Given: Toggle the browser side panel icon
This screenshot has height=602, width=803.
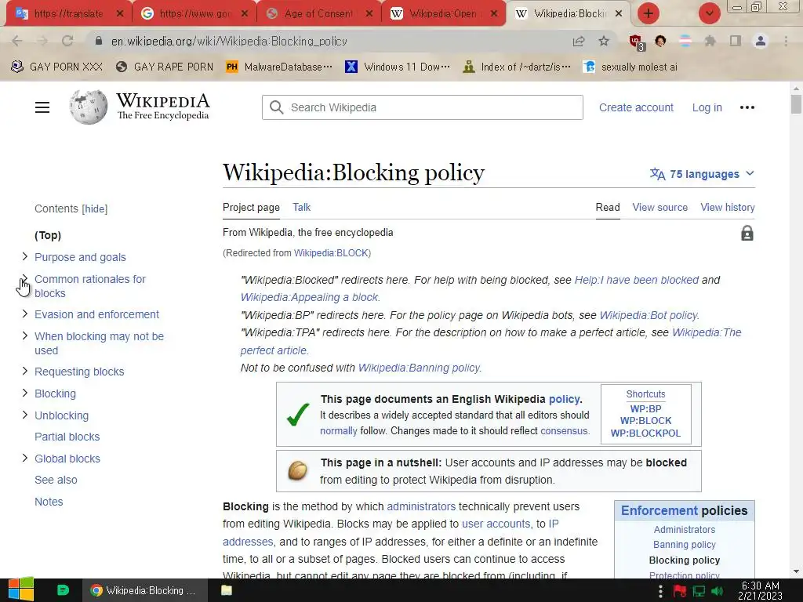Looking at the screenshot, I should pyautogui.click(x=736, y=41).
